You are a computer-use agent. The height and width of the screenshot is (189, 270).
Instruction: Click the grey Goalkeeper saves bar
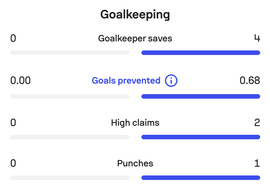pos(70,53)
